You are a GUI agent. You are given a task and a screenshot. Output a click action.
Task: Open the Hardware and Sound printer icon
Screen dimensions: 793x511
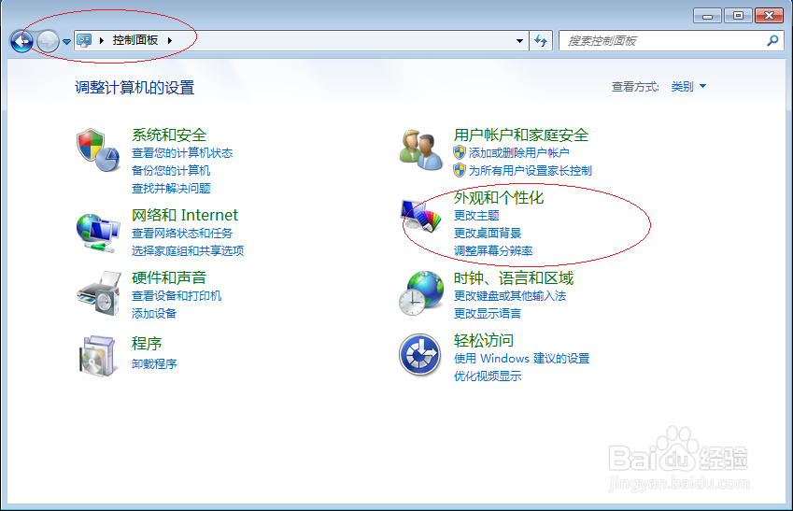(x=99, y=294)
